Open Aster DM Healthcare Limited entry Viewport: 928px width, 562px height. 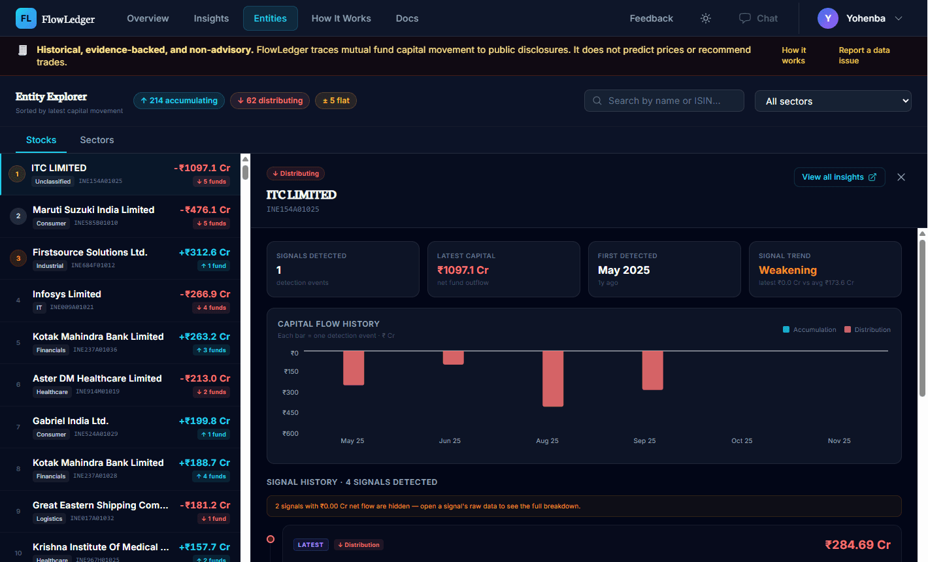[120, 385]
